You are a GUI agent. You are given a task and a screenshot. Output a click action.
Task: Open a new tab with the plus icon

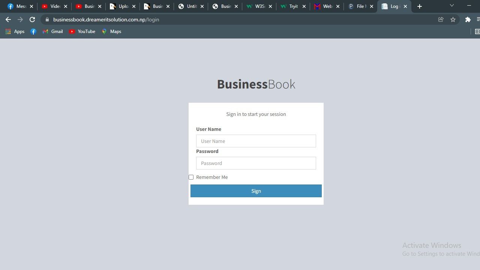[420, 6]
